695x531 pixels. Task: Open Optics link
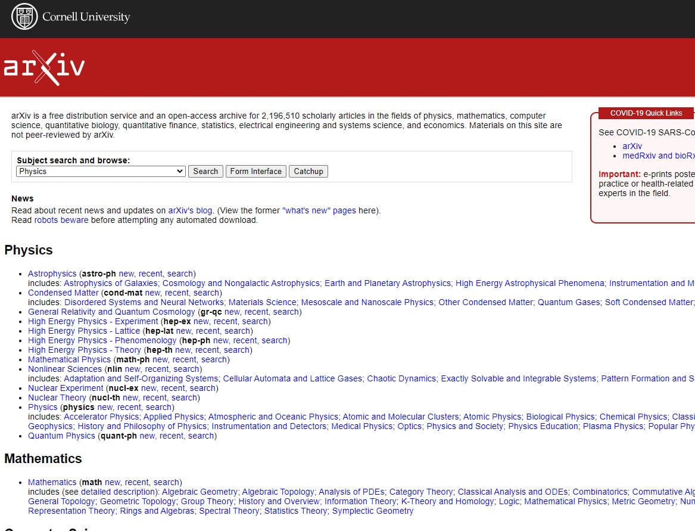(410, 426)
